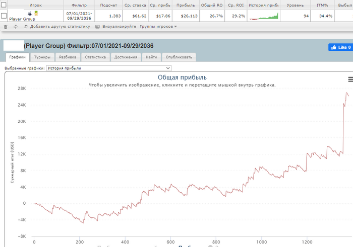
Task: Open the Статистика tab
Action: coord(95,57)
